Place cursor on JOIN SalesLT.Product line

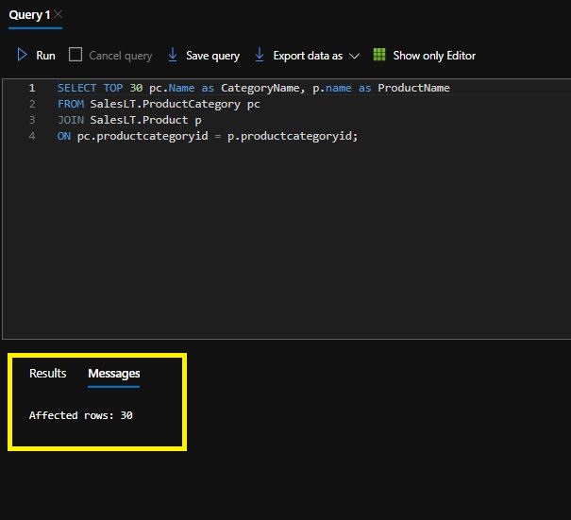[129, 120]
